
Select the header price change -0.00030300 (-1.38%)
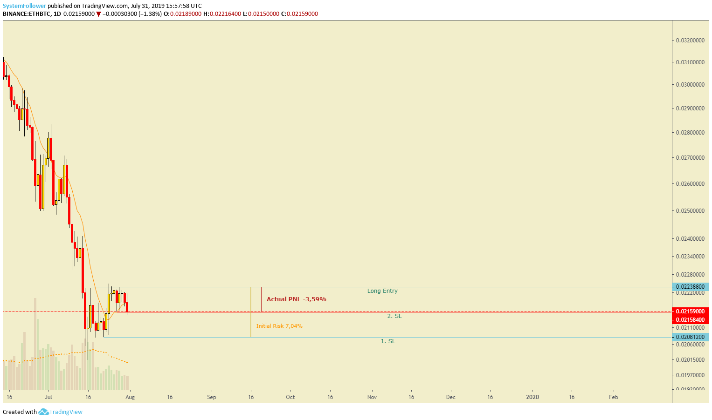pyautogui.click(x=132, y=14)
